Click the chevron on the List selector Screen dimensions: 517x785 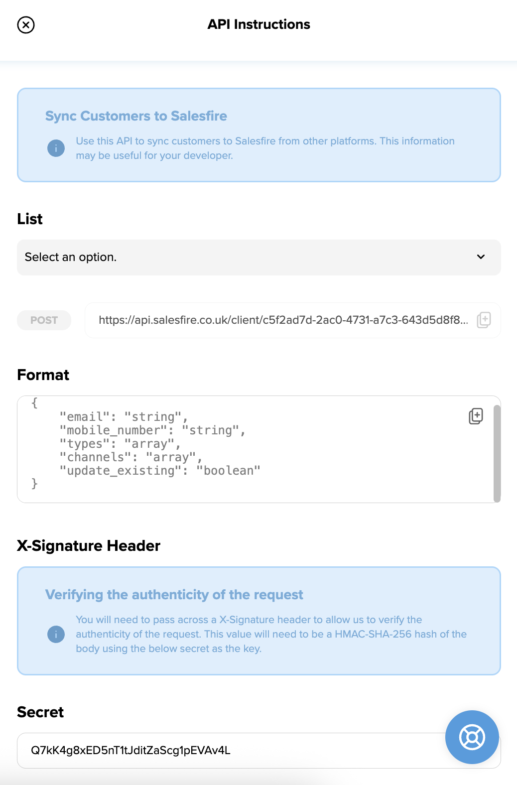tap(481, 257)
